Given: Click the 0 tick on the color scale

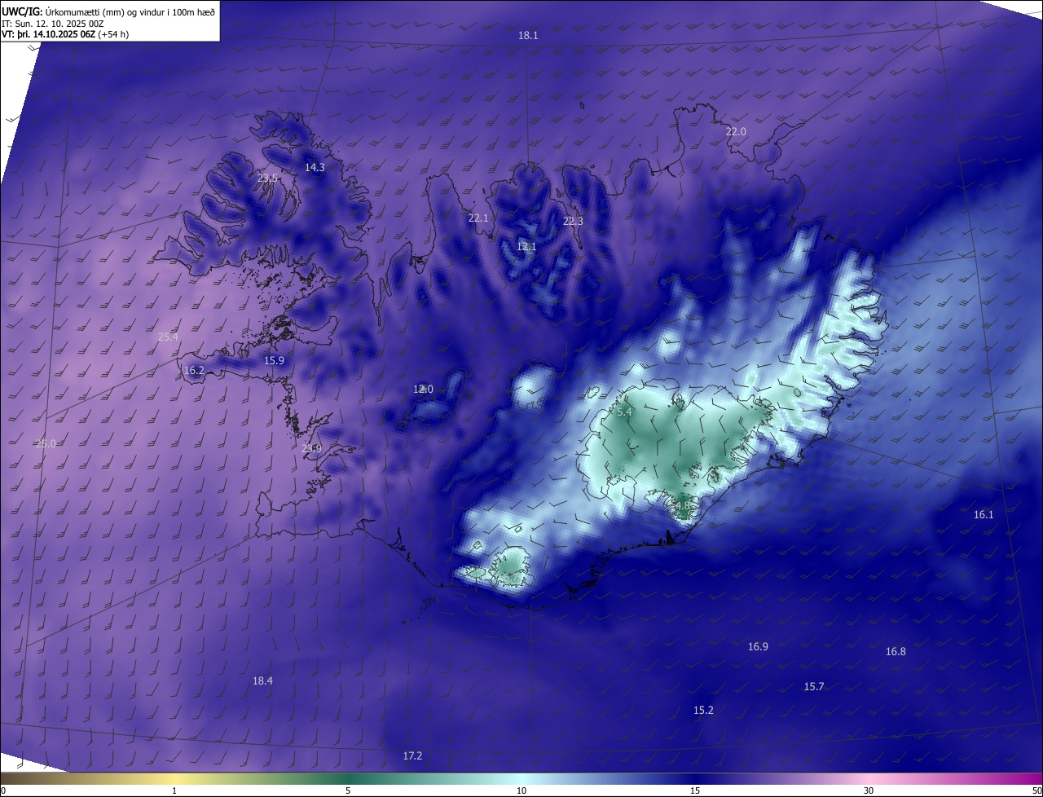Looking at the screenshot, I should coord(3,790).
